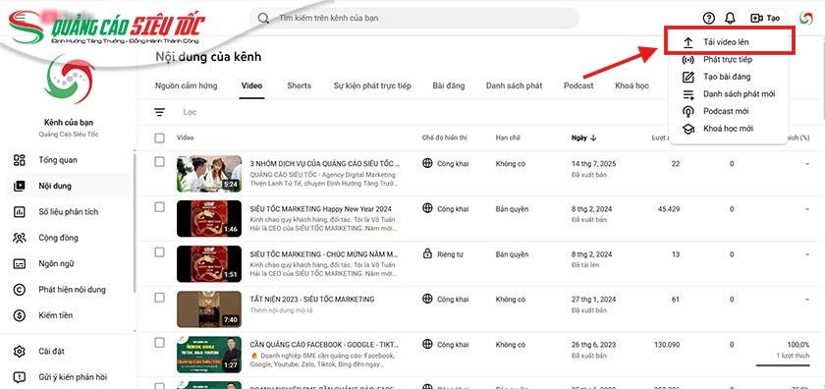This screenshot has width=825, height=389.
Task: Click date 14 thg 7, 2025
Action: 593,164
